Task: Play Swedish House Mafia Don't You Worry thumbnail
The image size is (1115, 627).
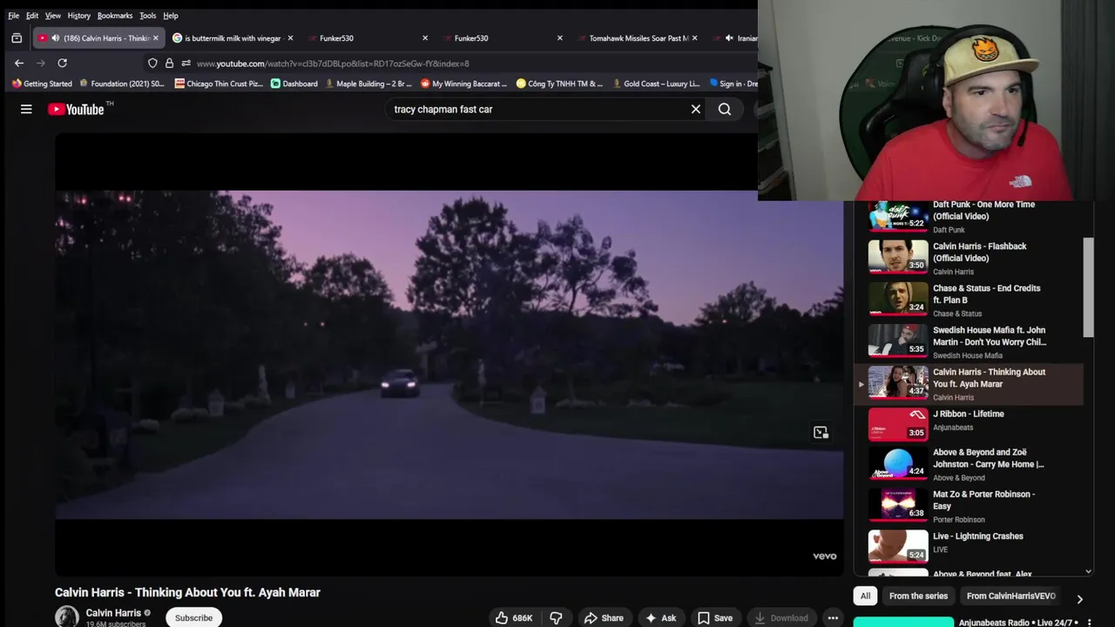Action: coord(898,340)
